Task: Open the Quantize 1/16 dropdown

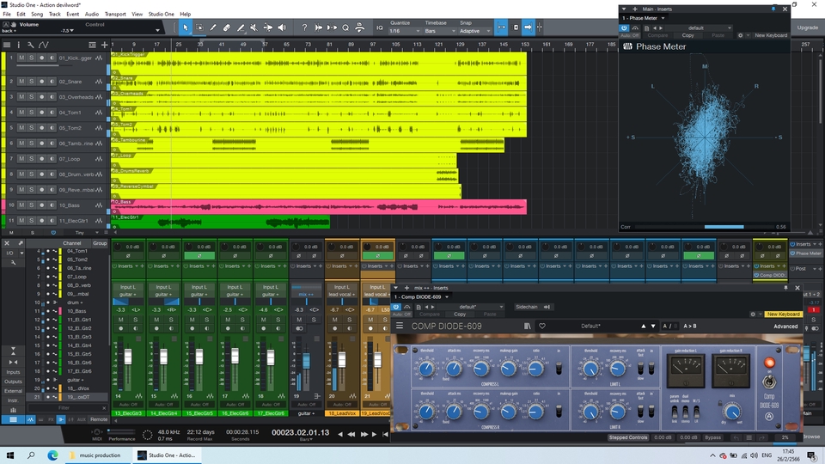Action: coord(405,31)
